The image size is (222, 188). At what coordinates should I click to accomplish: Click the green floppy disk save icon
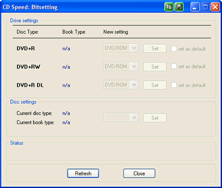tap(179, 7)
